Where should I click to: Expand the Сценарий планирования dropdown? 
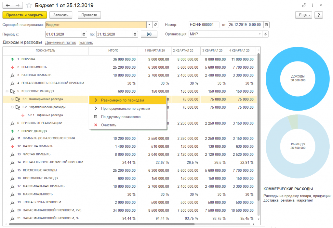point(149,25)
